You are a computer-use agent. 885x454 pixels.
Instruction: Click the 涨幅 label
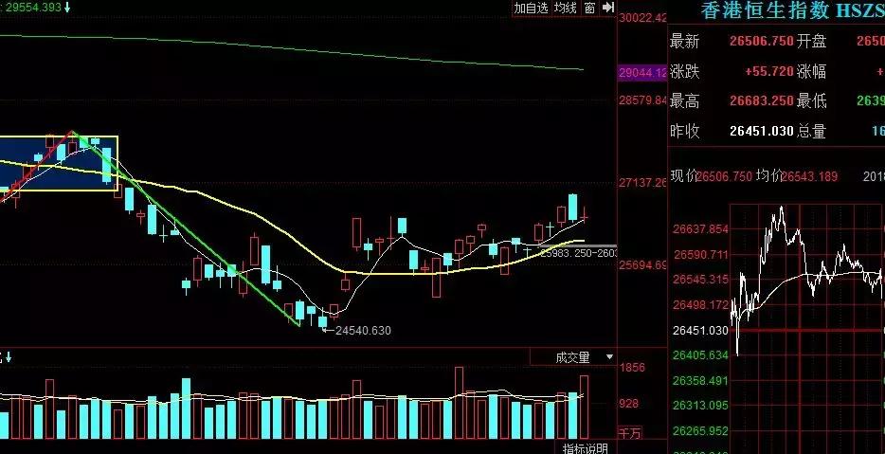(812, 72)
